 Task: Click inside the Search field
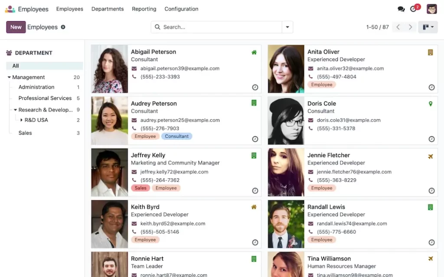coord(208,27)
